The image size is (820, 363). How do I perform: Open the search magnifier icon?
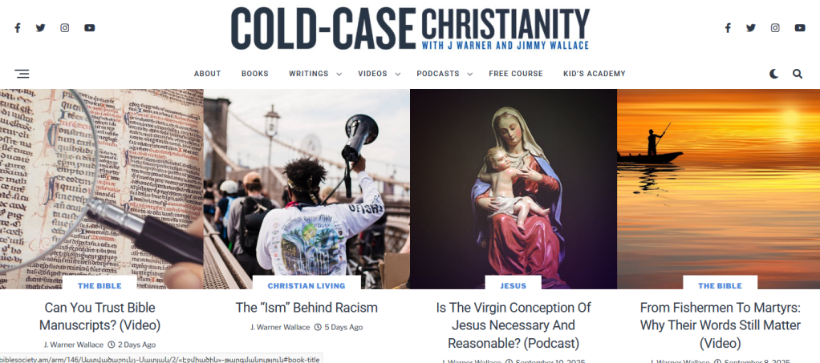coord(797,74)
